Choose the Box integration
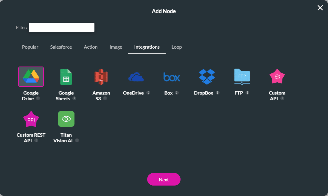The image size is (328, 196). (x=171, y=76)
